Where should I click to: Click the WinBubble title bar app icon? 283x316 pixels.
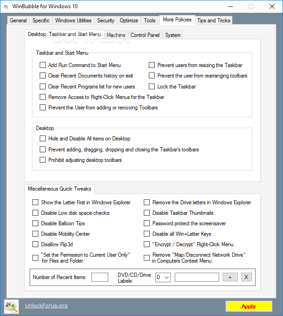point(6,6)
